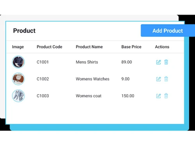Select the Womens Watches name cell

pyautogui.click(x=92, y=79)
